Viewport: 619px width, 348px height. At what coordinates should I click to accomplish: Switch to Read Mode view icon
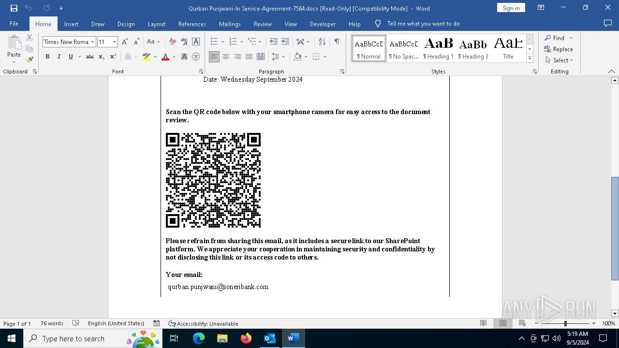(x=483, y=323)
